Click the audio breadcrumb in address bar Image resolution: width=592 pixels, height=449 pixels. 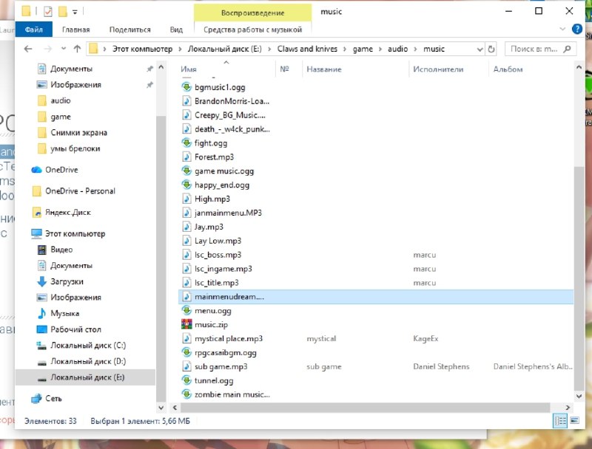(397, 49)
